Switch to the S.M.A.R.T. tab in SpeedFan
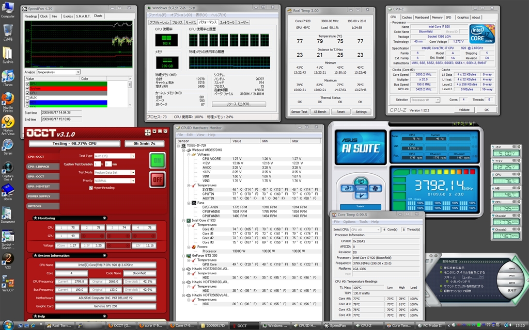The image size is (529, 330). tap(83, 16)
